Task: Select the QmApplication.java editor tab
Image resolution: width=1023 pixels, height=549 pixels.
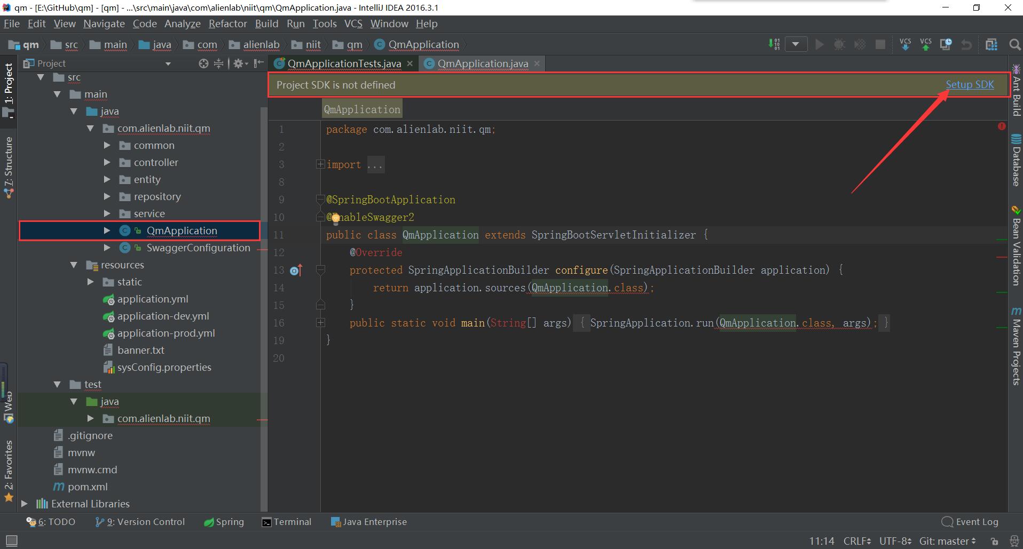Action: [x=483, y=63]
